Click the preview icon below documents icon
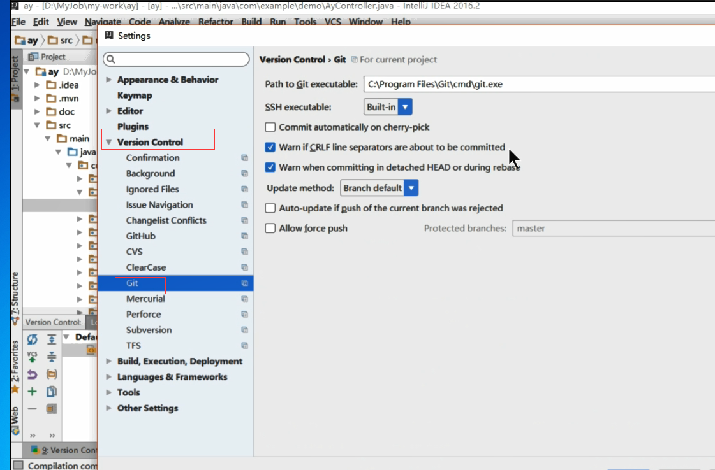The image size is (715, 470). coord(52,409)
